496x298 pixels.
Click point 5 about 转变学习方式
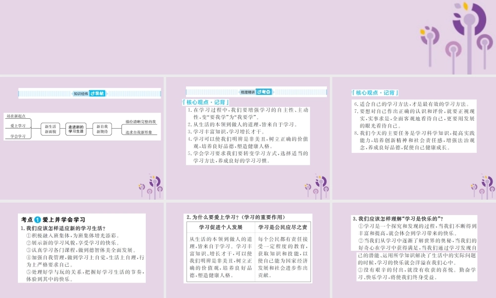click(248, 157)
